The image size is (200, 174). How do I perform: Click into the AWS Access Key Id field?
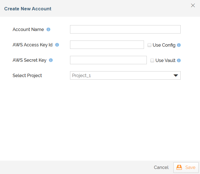(x=107, y=45)
